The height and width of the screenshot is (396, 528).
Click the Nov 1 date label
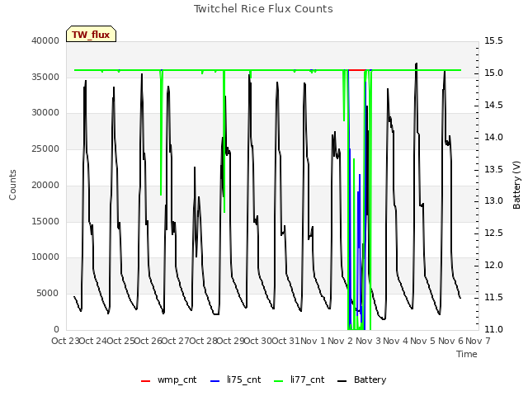click(x=313, y=341)
